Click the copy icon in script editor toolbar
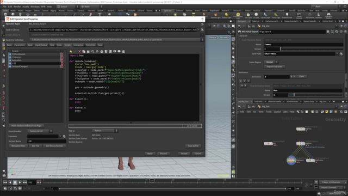The height and width of the screenshot is (196, 348). 84,52
